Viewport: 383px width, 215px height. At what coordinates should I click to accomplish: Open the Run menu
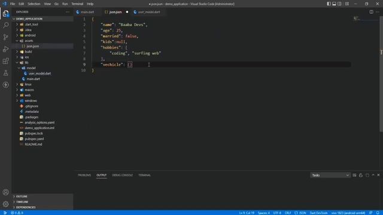(x=65, y=4)
